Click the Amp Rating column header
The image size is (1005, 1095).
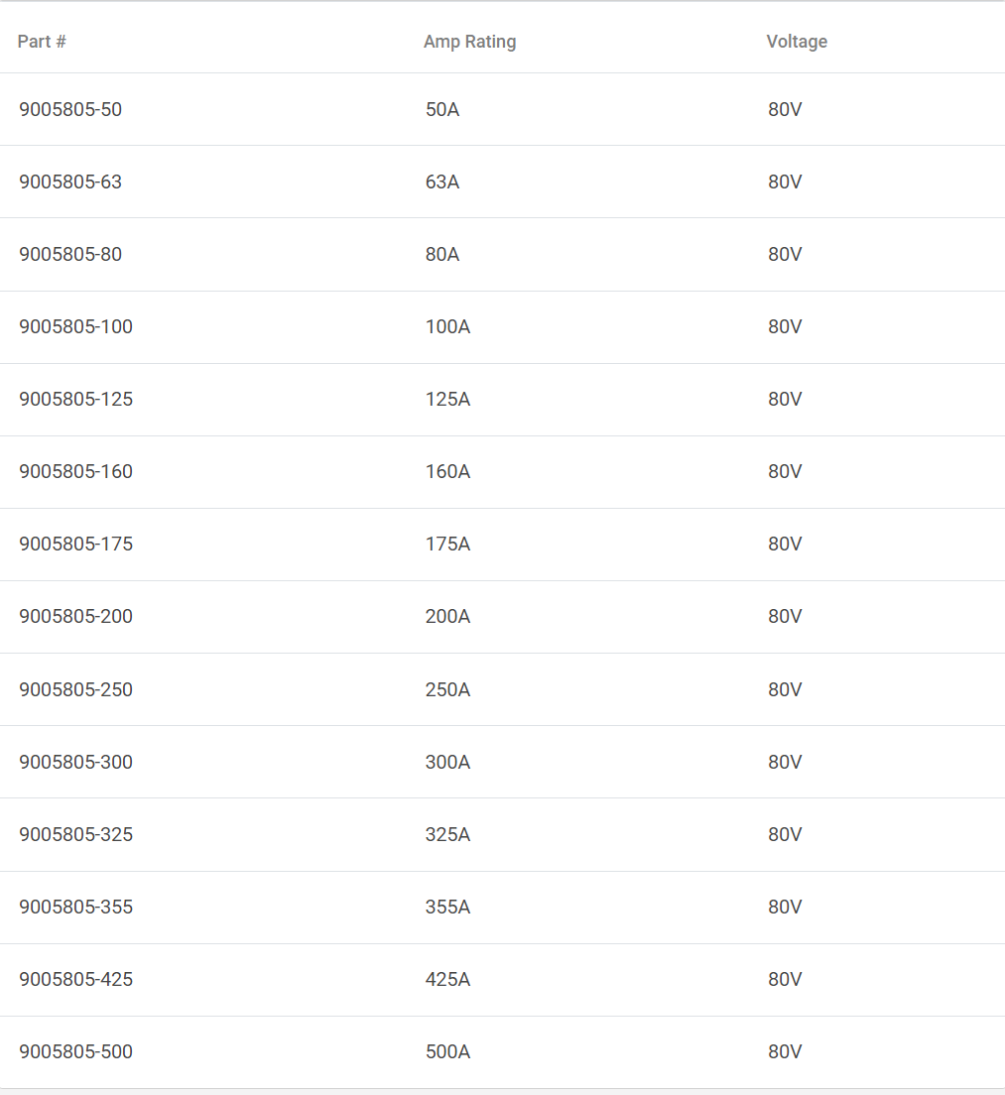click(469, 42)
